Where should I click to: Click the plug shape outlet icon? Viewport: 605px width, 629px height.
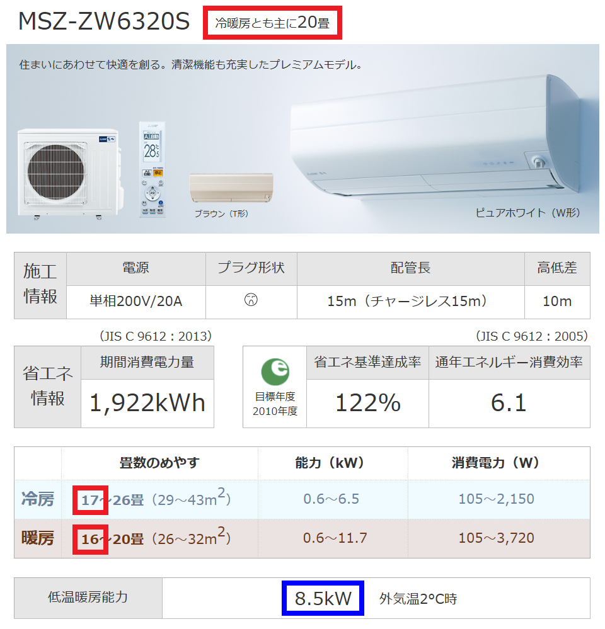pyautogui.click(x=251, y=300)
